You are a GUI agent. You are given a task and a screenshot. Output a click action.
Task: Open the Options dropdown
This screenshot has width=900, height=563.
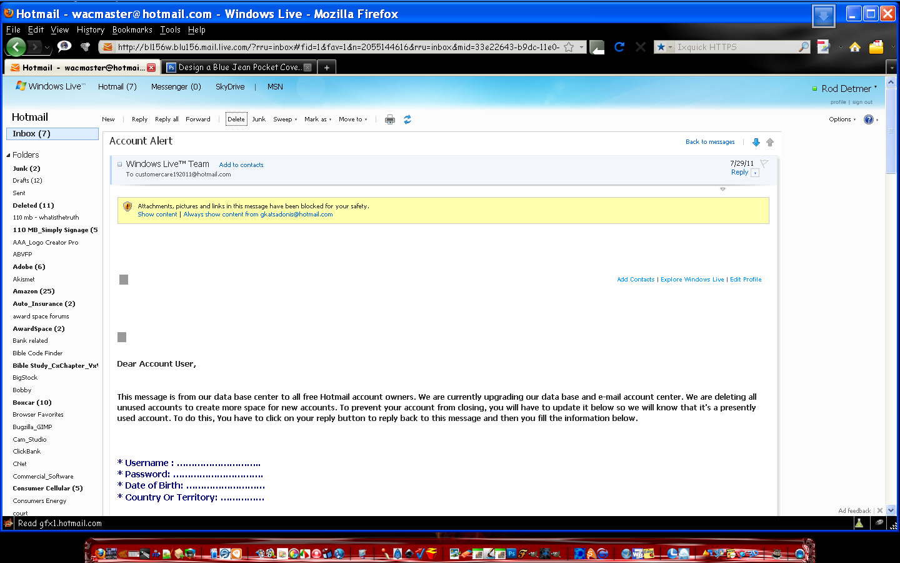point(842,119)
